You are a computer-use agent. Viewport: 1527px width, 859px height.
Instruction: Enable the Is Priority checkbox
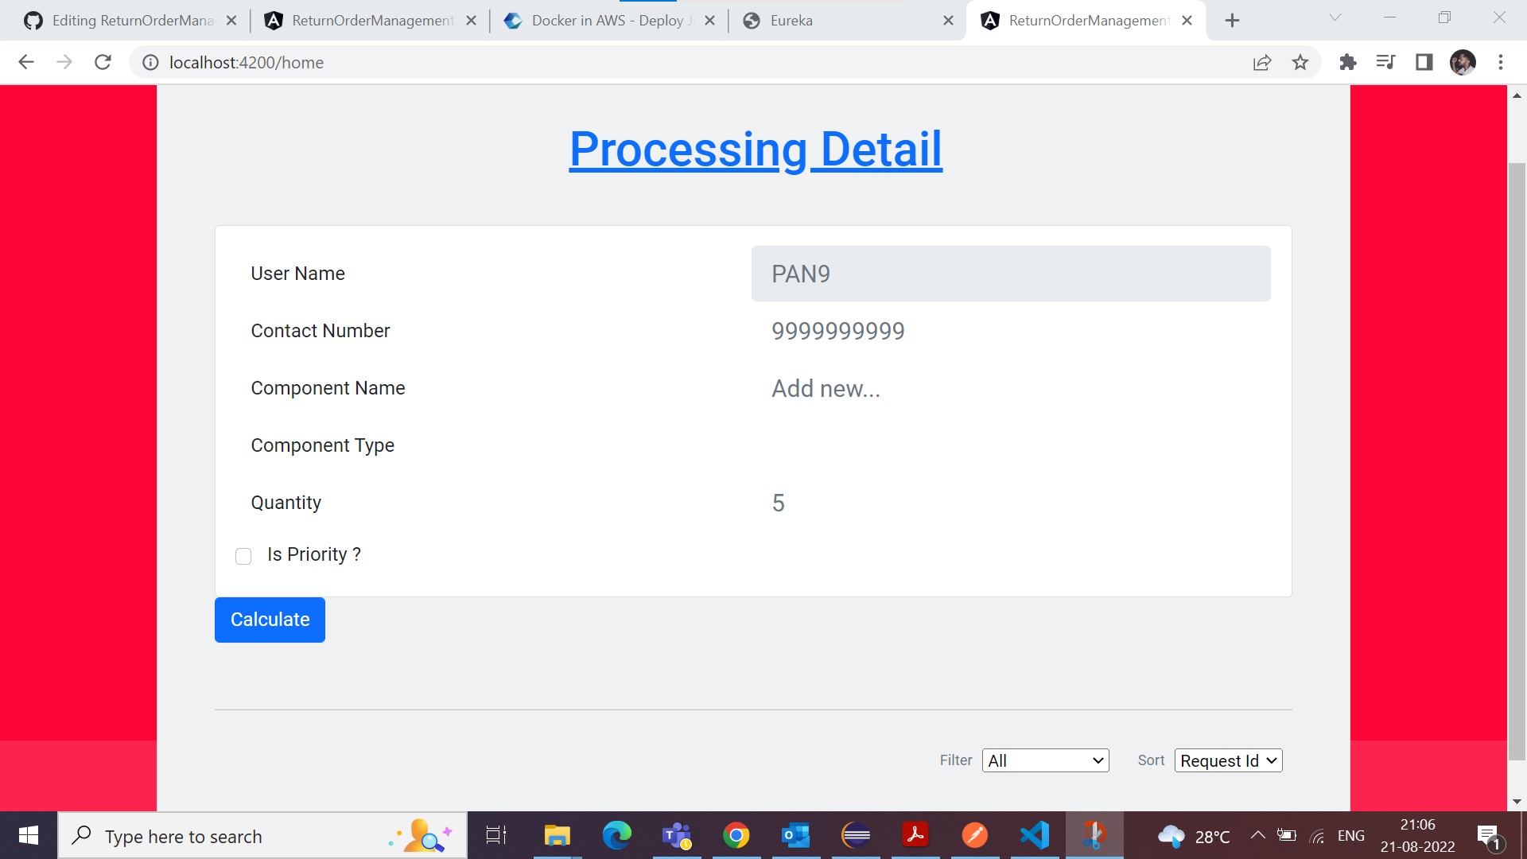point(243,556)
